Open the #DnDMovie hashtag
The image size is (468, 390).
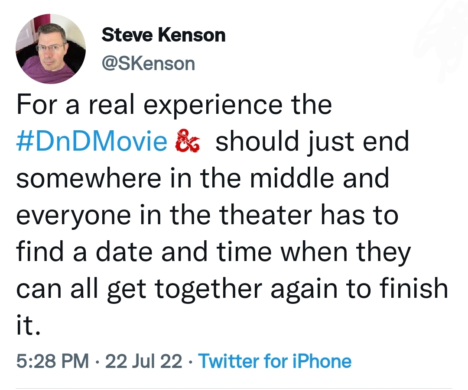click(x=91, y=142)
